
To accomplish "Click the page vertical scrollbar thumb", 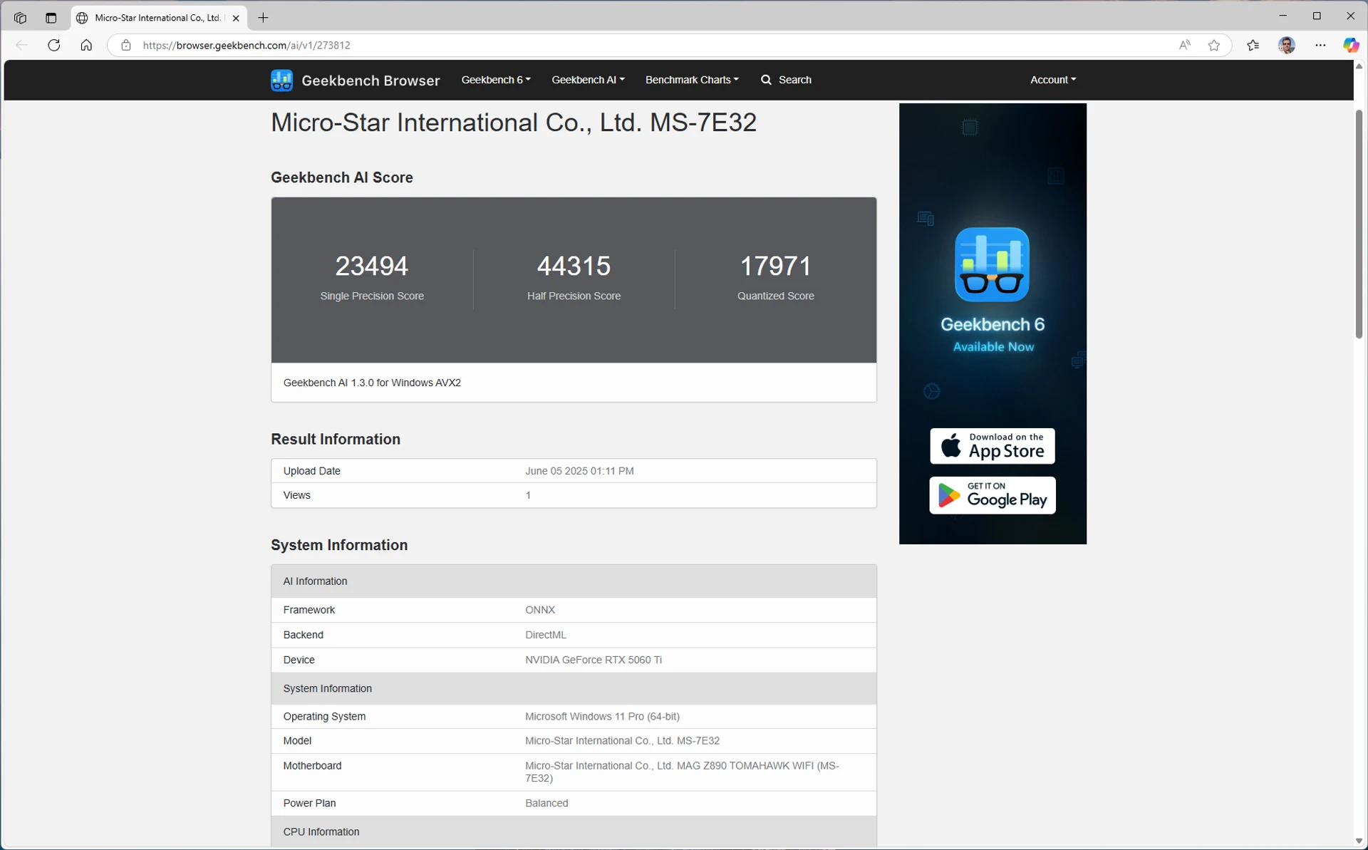I will pos(1359,224).
